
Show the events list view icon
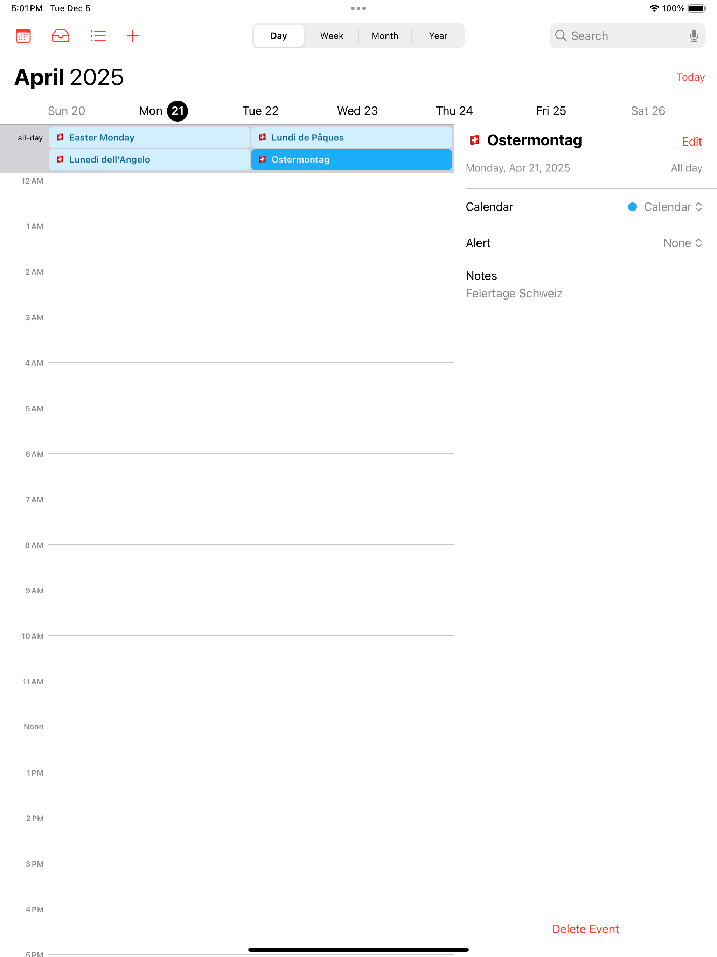point(98,36)
